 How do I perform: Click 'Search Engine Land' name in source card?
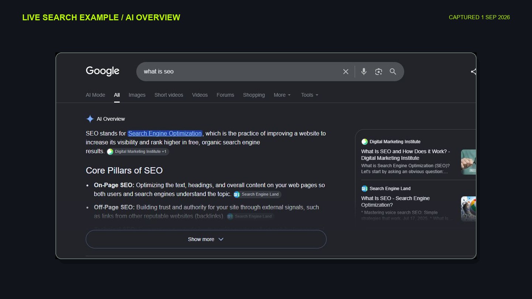tap(390, 189)
